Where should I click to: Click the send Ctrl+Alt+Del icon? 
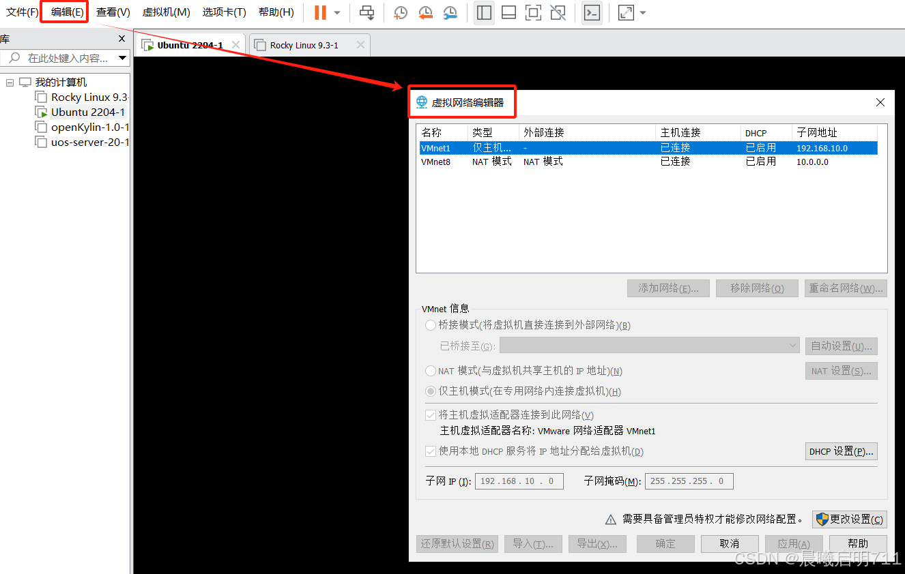[x=367, y=12]
